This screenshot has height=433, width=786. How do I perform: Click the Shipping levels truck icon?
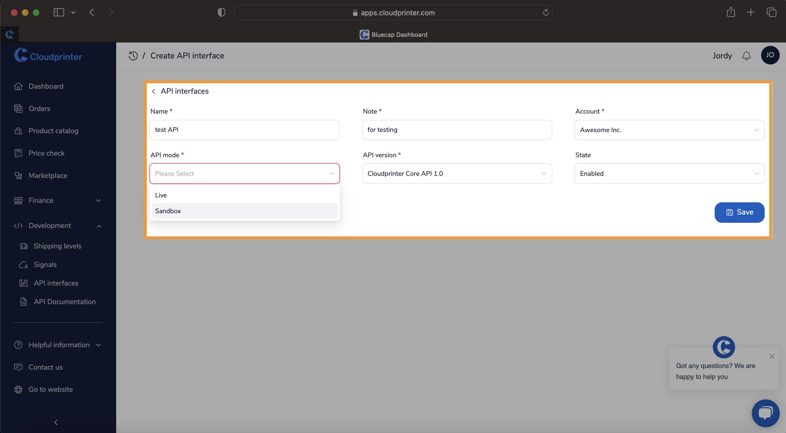[24, 246]
